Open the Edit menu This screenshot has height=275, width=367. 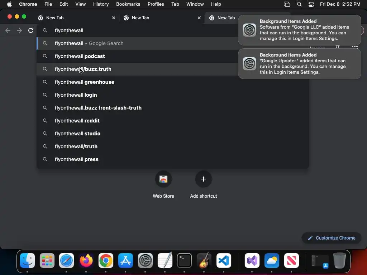click(x=63, y=4)
